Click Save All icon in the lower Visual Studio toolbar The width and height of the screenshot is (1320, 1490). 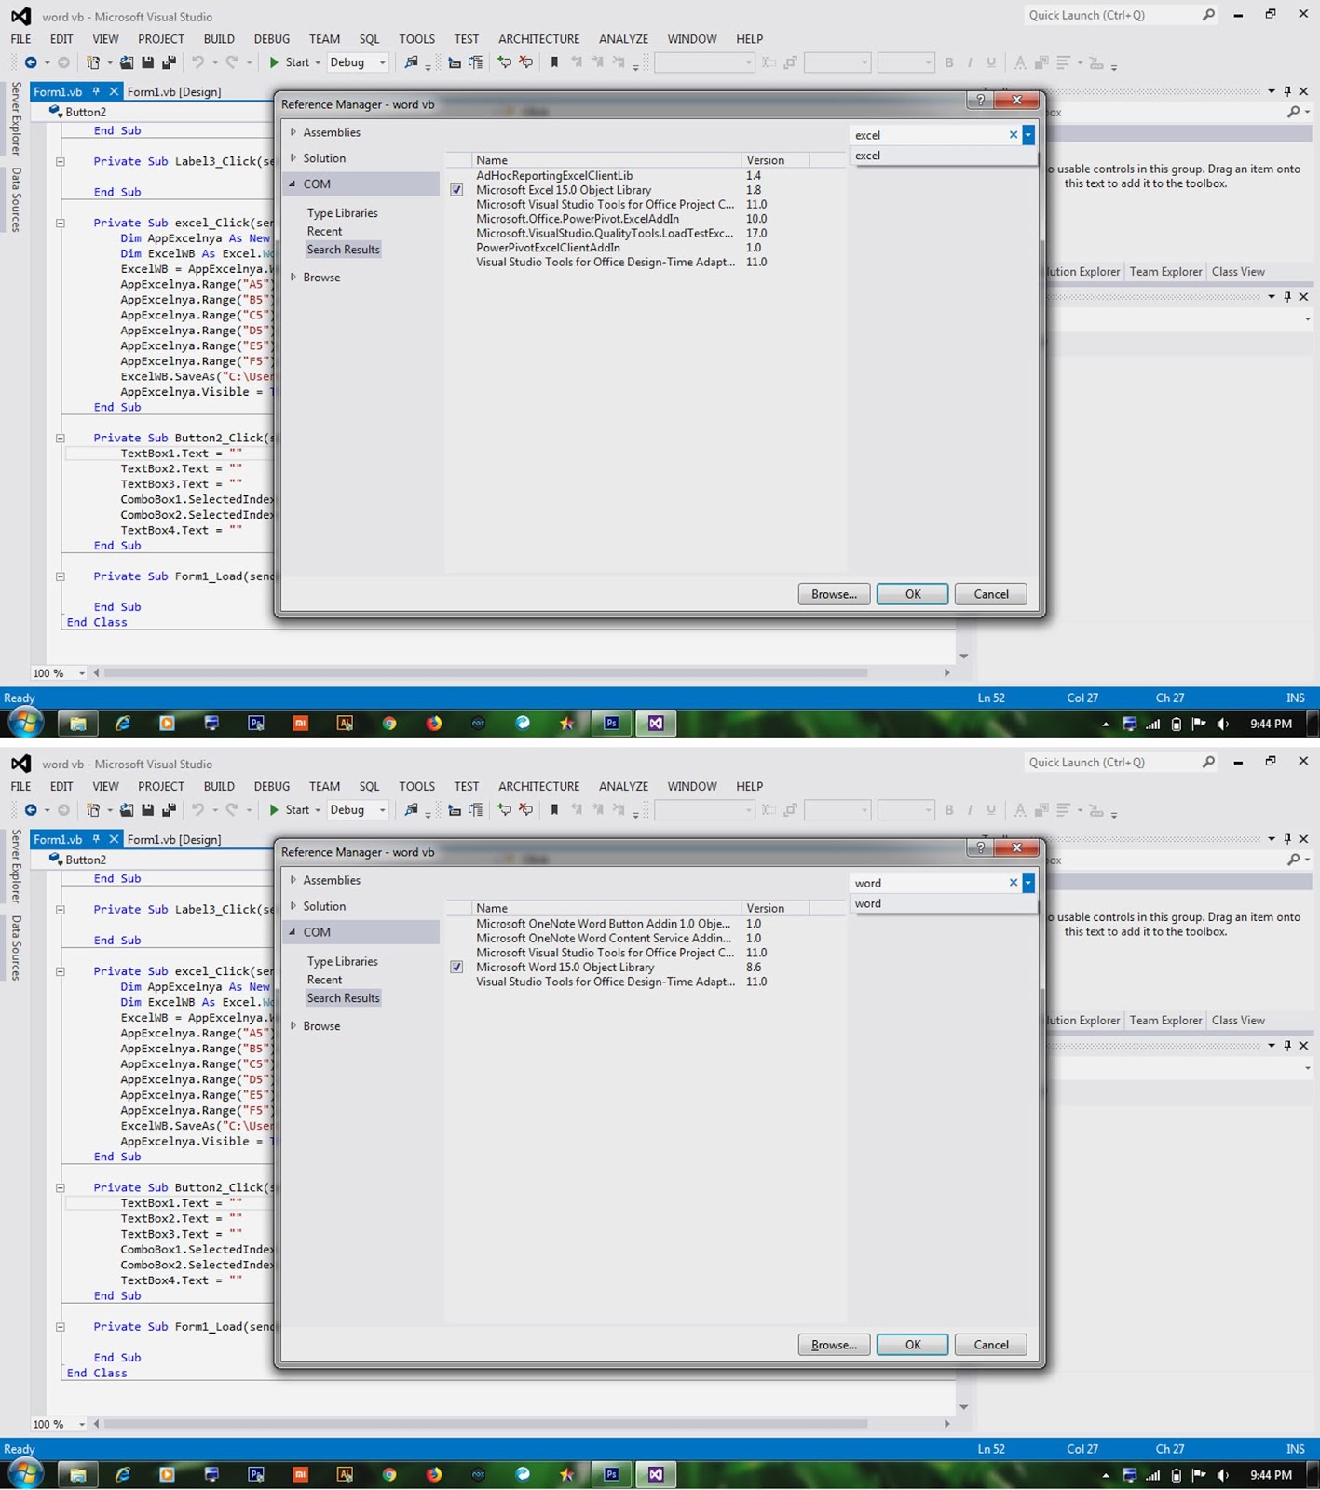[169, 810]
